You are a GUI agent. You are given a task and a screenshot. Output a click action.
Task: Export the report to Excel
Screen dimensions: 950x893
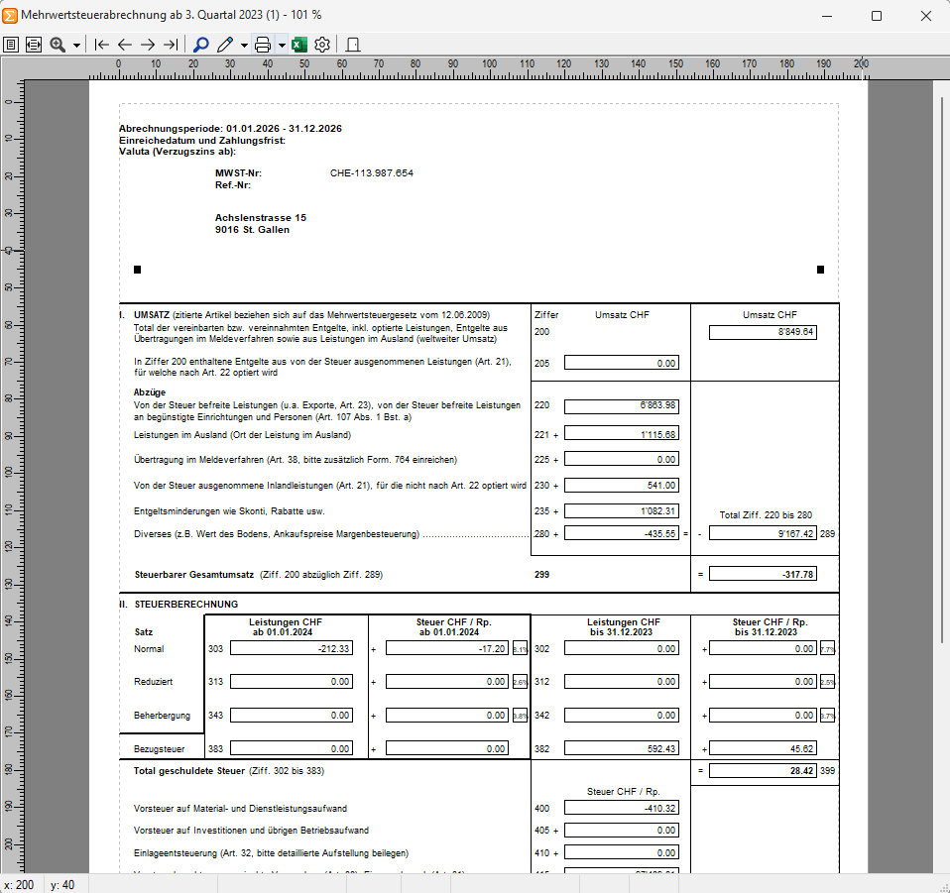(x=298, y=45)
